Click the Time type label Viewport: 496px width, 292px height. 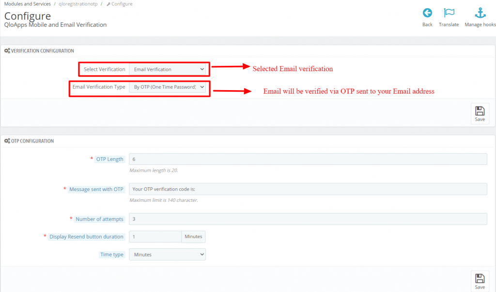[x=112, y=254]
